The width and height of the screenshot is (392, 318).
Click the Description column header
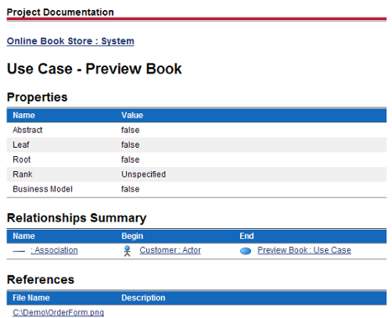pyautogui.click(x=144, y=298)
